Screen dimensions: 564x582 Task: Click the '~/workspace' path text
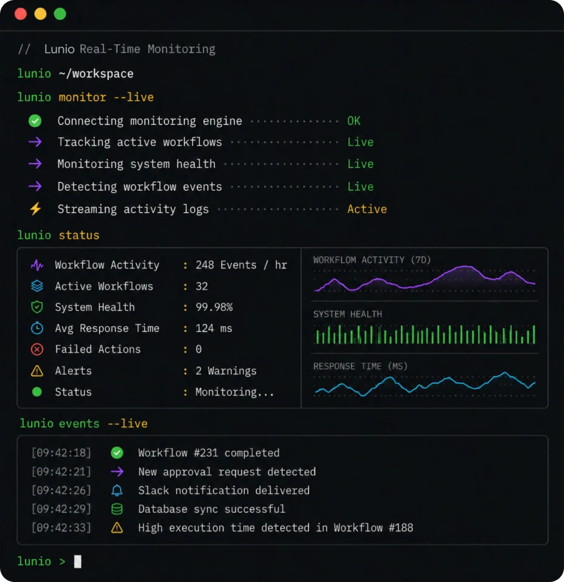point(96,74)
